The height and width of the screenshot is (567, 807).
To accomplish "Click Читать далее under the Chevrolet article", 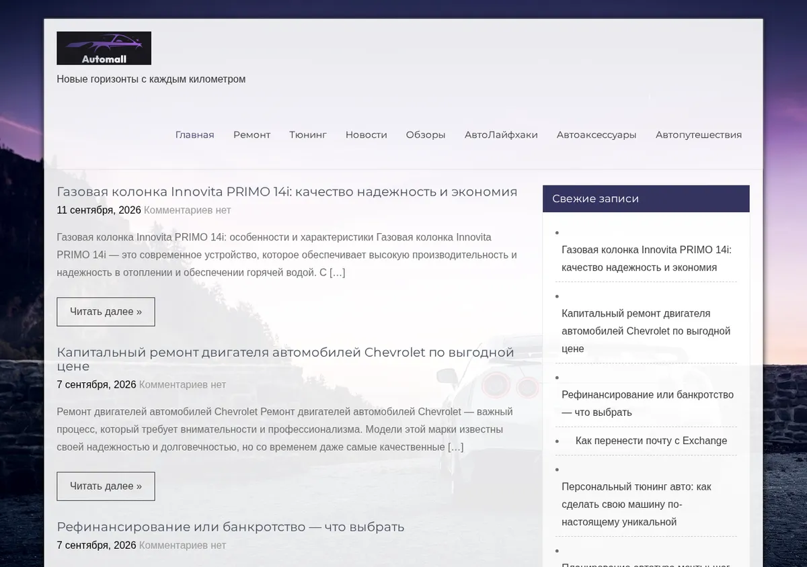I will (x=106, y=486).
